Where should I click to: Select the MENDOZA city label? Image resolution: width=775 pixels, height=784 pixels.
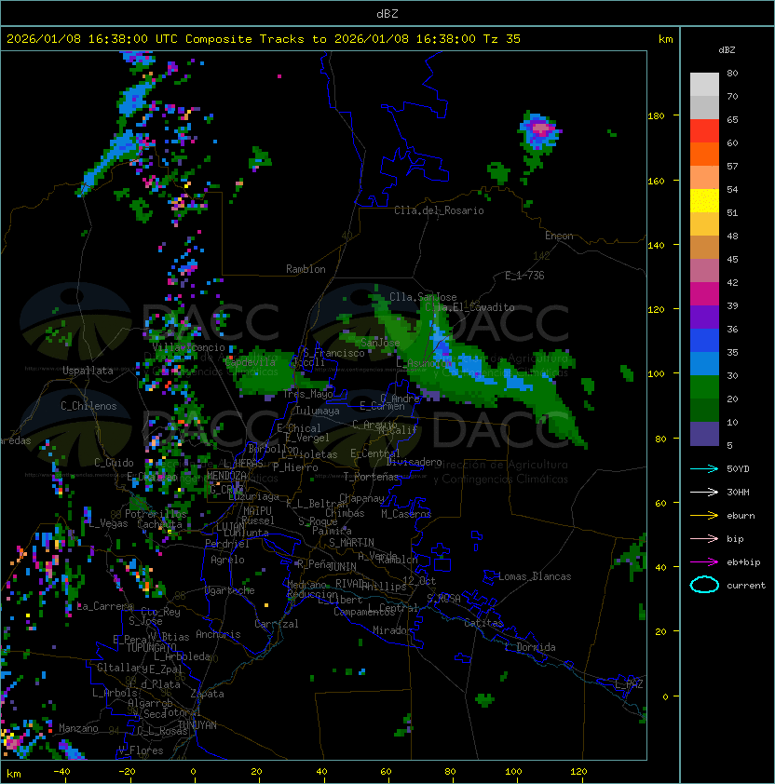pos(226,476)
